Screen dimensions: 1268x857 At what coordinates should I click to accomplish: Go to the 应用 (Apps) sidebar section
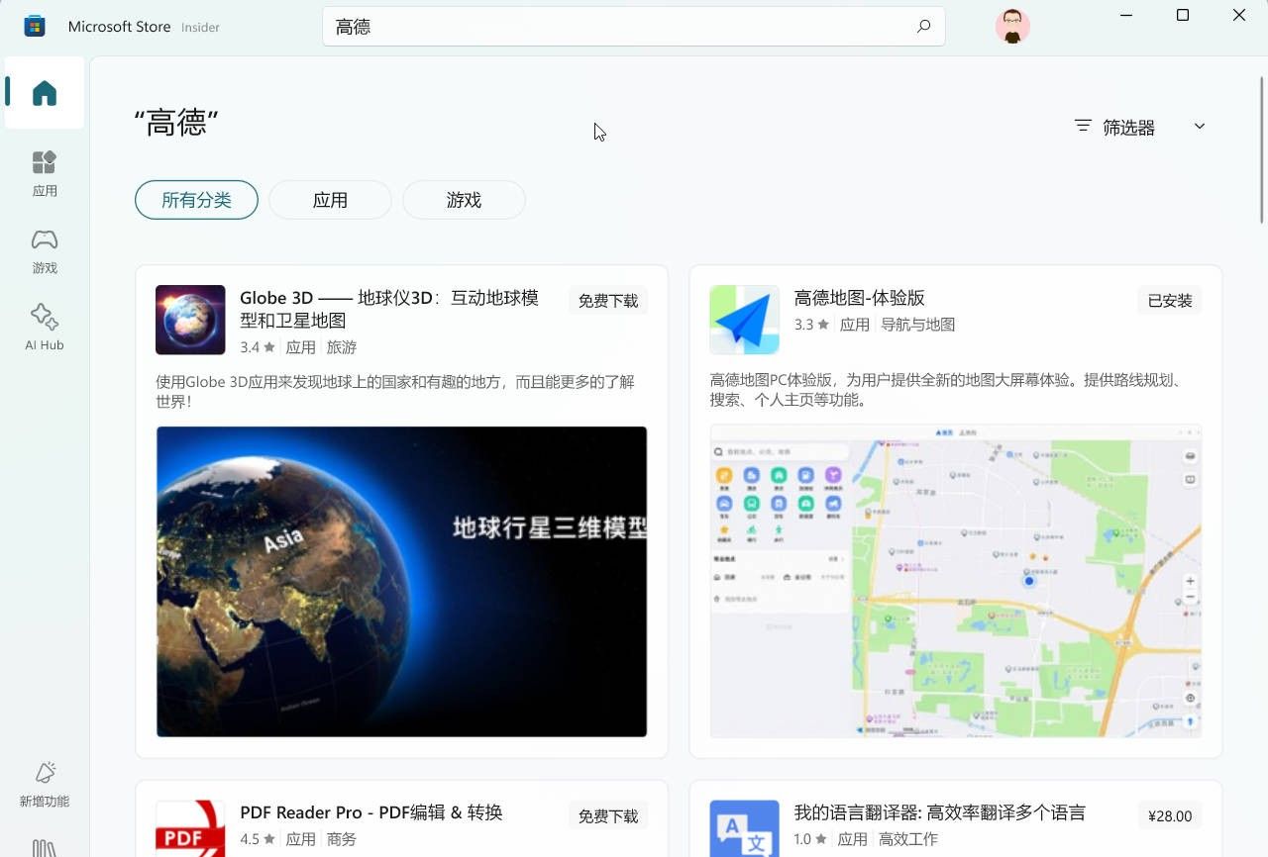pos(45,173)
